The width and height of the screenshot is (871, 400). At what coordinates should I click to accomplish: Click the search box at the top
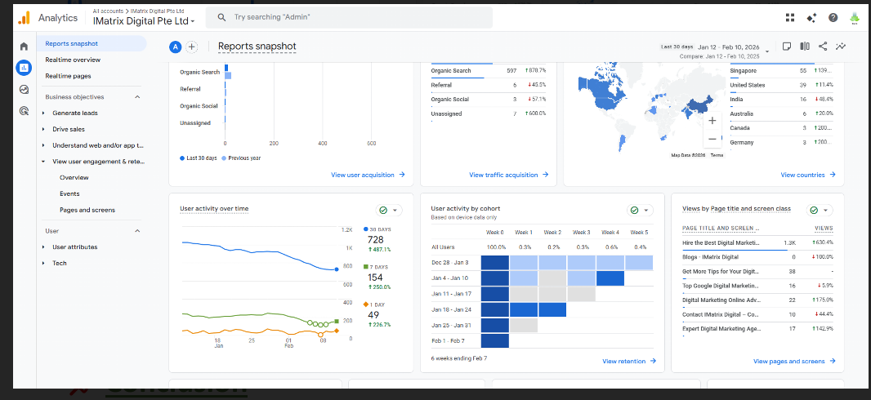[350, 17]
